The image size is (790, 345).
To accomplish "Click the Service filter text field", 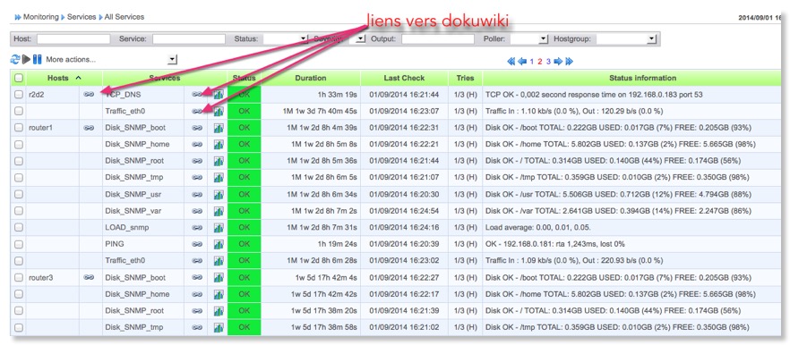I will tap(189, 38).
